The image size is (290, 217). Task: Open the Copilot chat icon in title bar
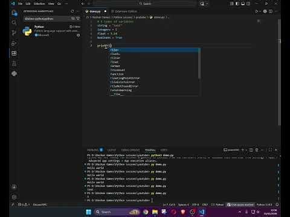tap(202, 4)
